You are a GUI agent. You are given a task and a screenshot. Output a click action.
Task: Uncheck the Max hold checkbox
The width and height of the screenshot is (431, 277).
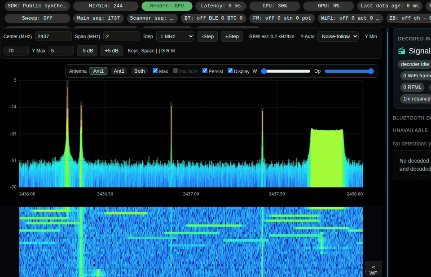pyautogui.click(x=155, y=70)
